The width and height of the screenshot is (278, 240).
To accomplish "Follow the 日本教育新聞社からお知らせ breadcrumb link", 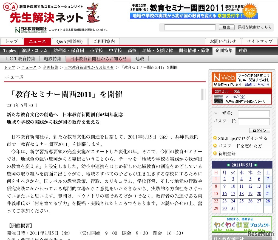I will 89,67.
